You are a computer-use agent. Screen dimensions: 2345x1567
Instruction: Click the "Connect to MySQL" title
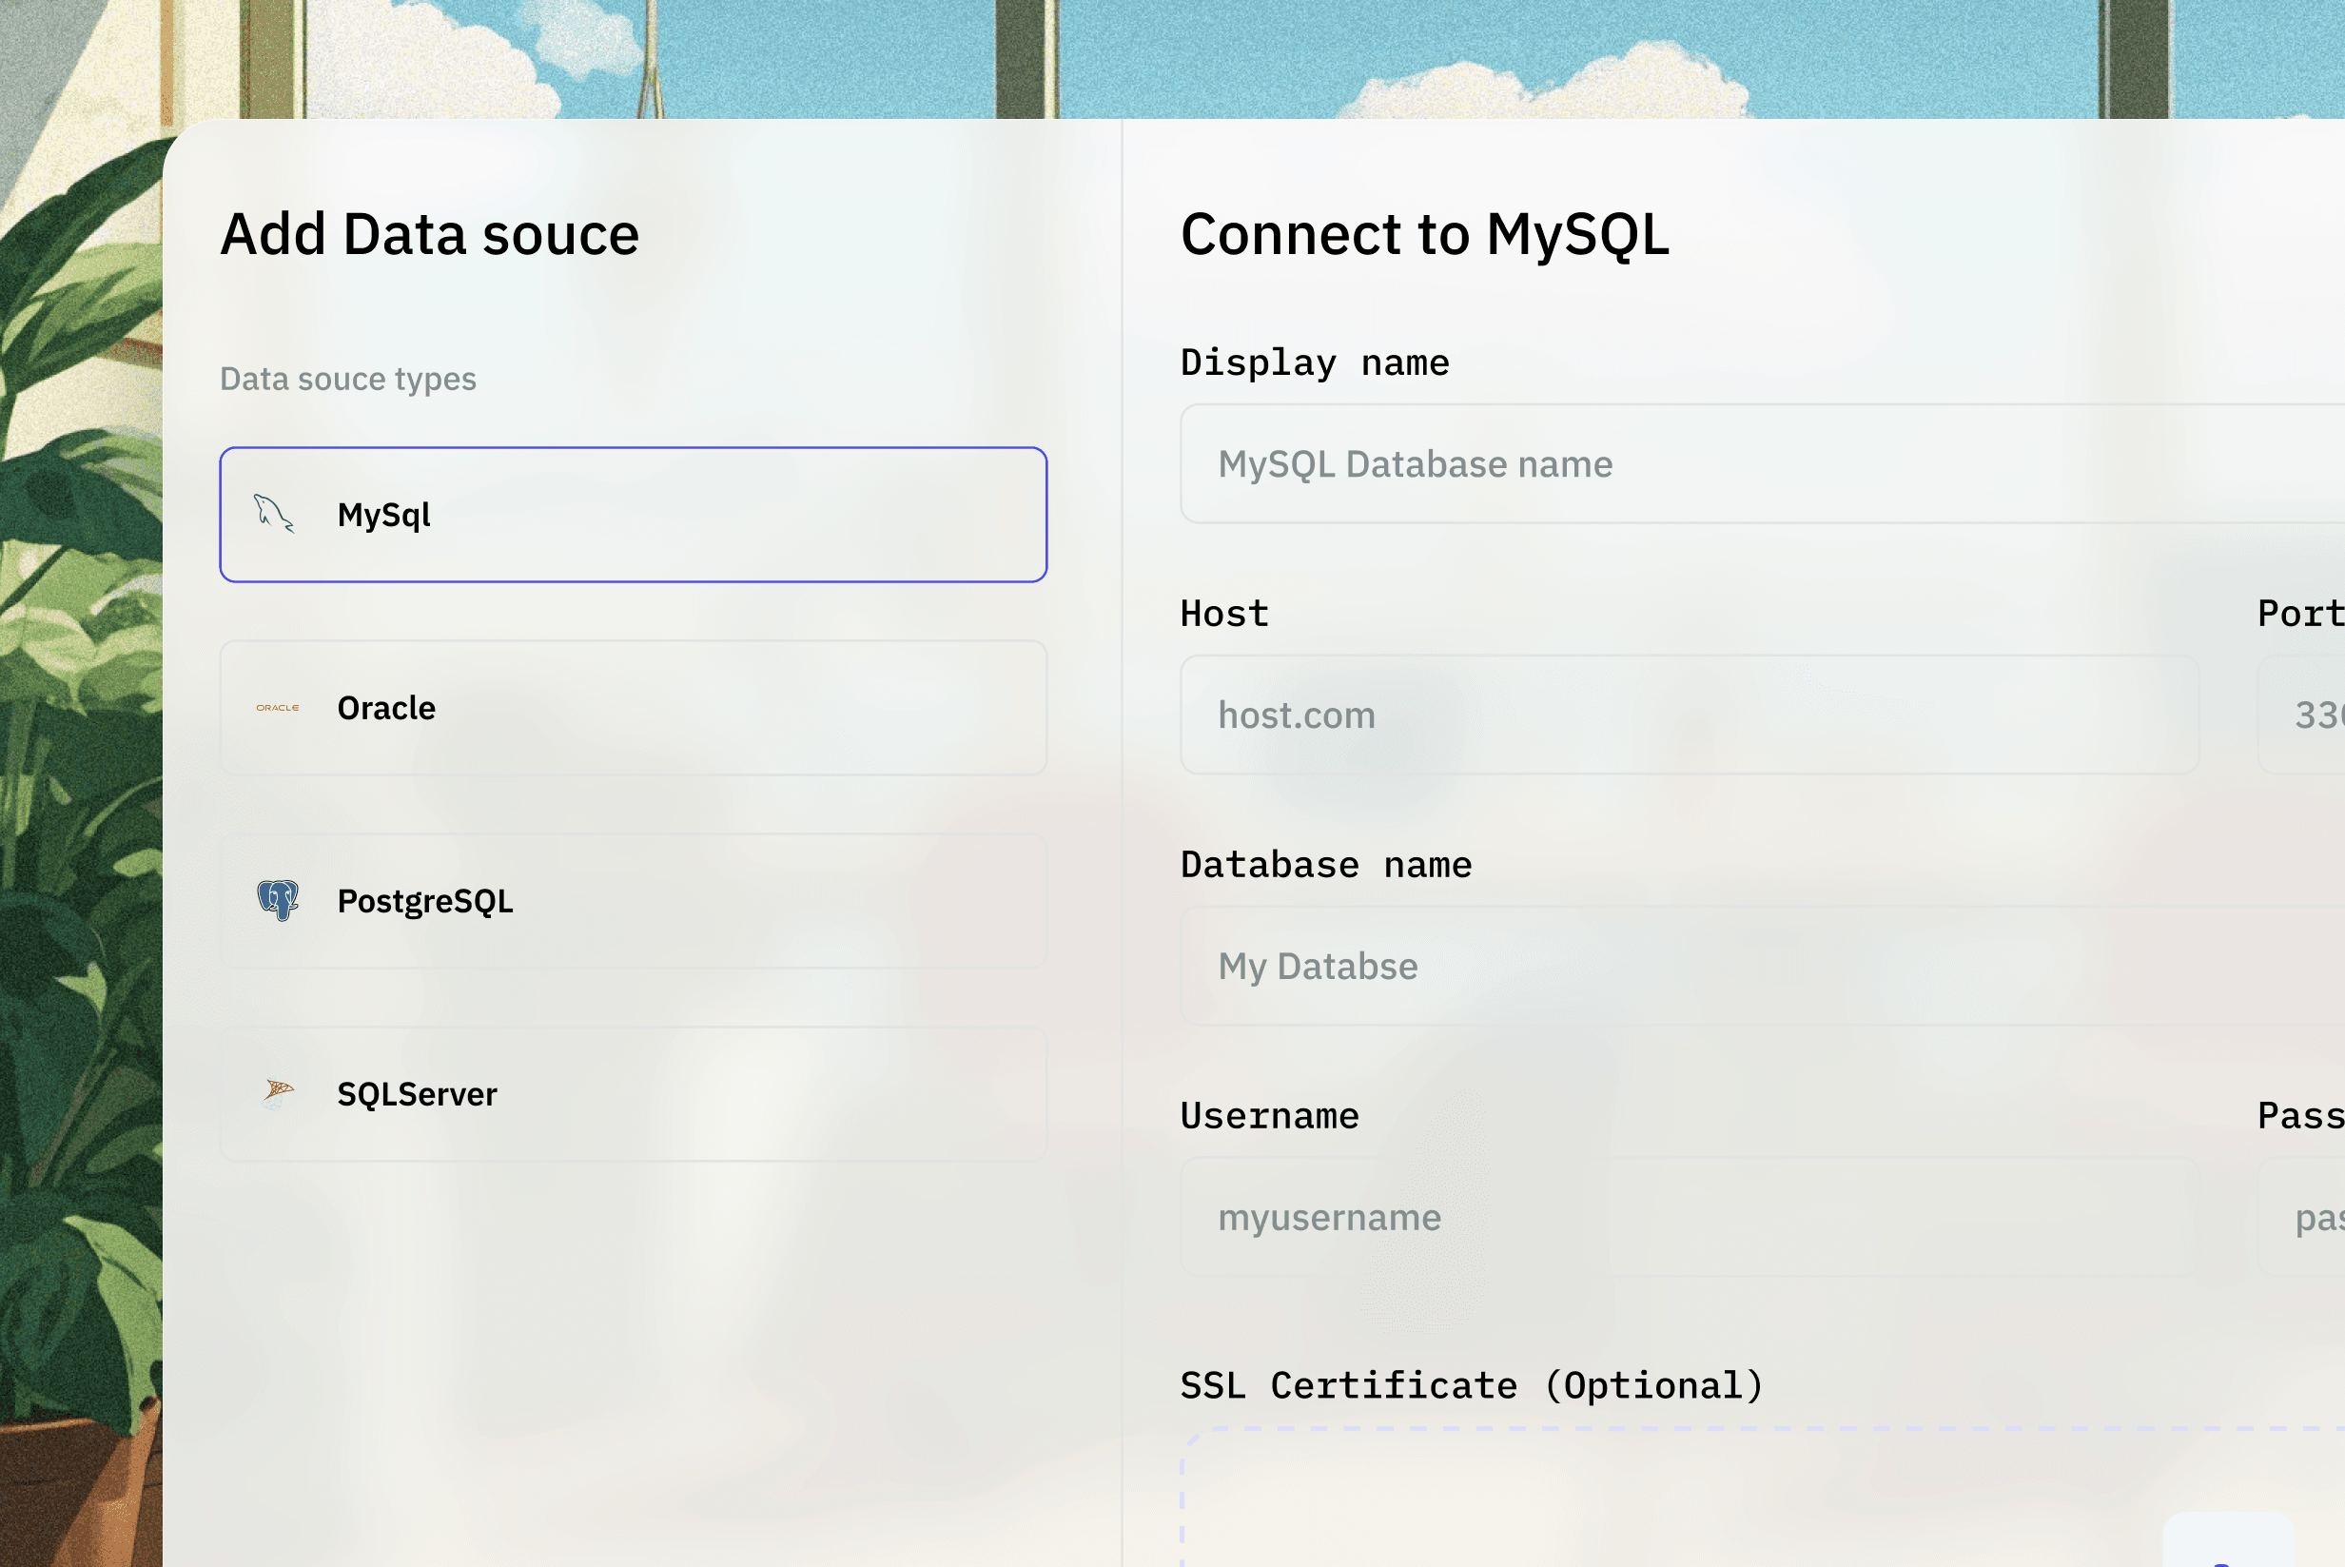coord(1425,234)
